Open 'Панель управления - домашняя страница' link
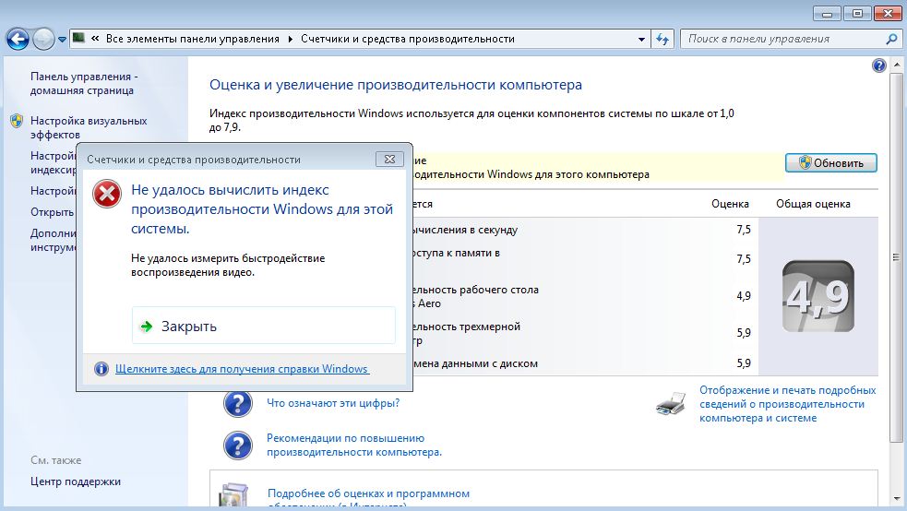907x511 pixels. (x=84, y=83)
